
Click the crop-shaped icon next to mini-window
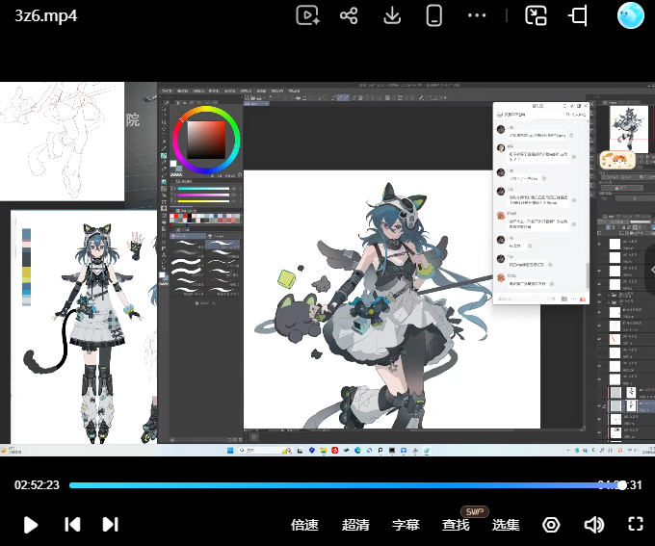pyautogui.click(x=578, y=15)
